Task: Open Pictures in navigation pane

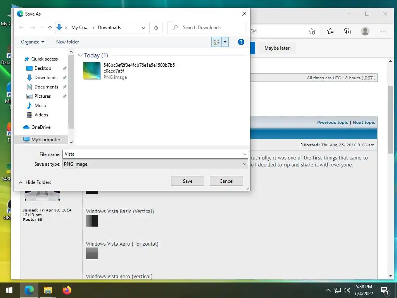Action: [x=42, y=96]
